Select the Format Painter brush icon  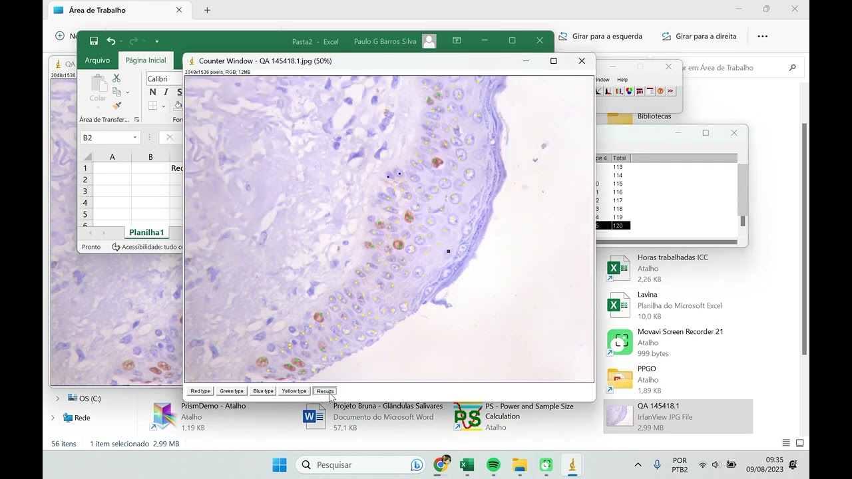tap(116, 105)
